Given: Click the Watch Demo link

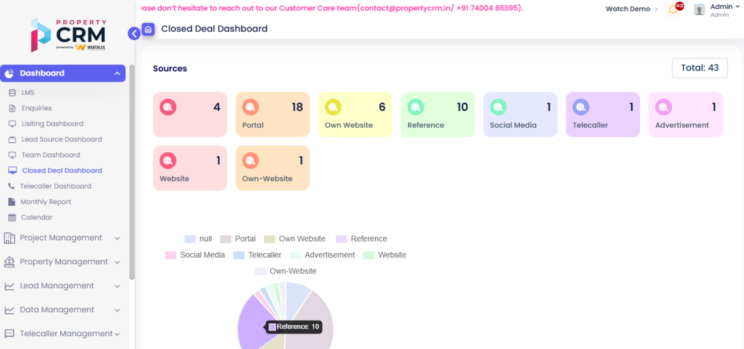Looking at the screenshot, I should [x=628, y=9].
